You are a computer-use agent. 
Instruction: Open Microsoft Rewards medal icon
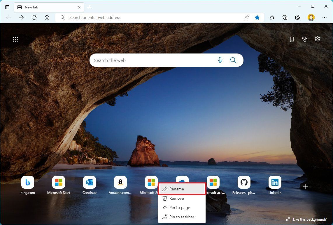tap(304, 39)
